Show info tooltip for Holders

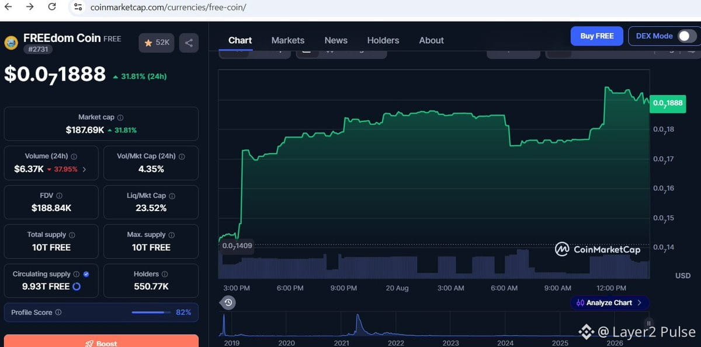[165, 274]
